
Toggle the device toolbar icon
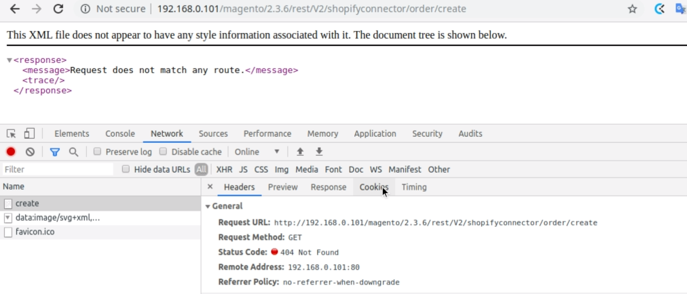pos(29,133)
